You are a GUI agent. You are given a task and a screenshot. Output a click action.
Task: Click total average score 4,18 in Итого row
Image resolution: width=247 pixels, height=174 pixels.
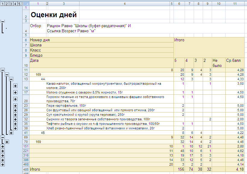click(235, 169)
